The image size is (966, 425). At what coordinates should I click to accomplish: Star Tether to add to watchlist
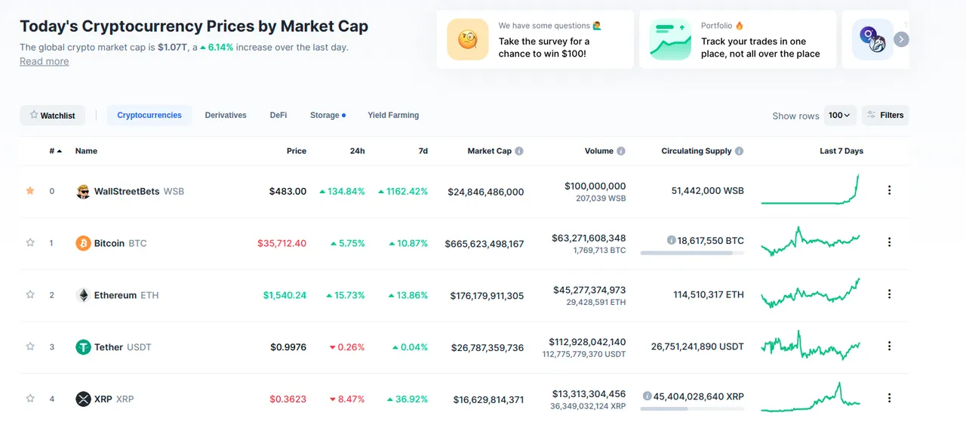(30, 346)
